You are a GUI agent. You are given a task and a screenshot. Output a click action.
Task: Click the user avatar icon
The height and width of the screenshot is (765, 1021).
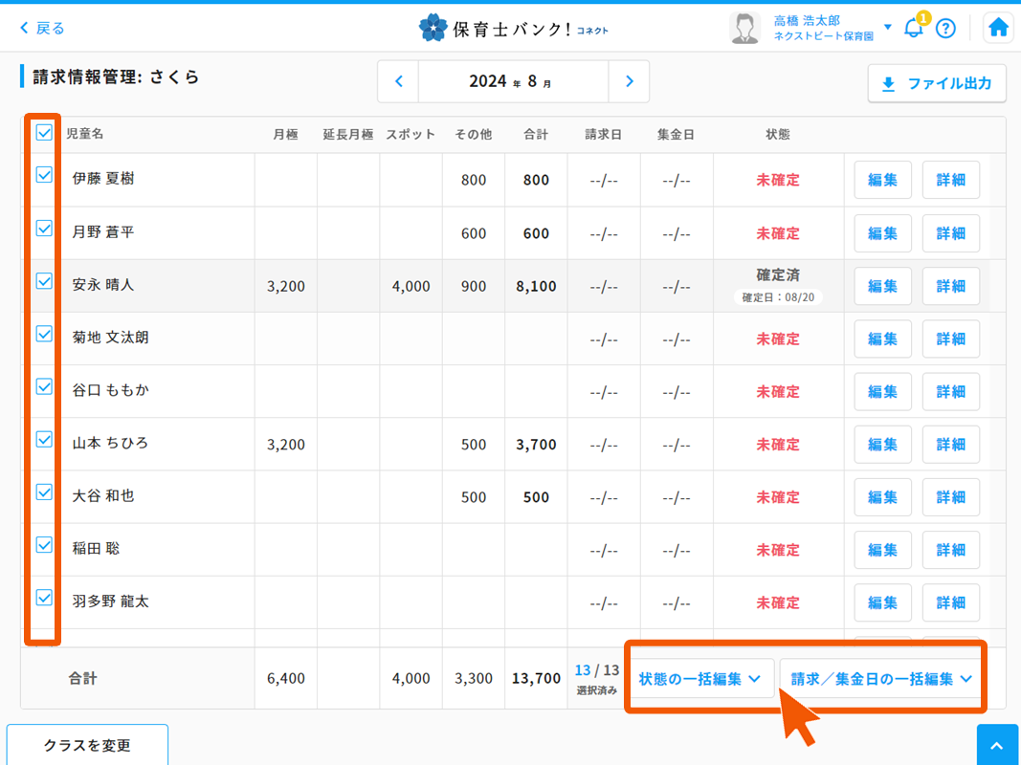click(744, 28)
